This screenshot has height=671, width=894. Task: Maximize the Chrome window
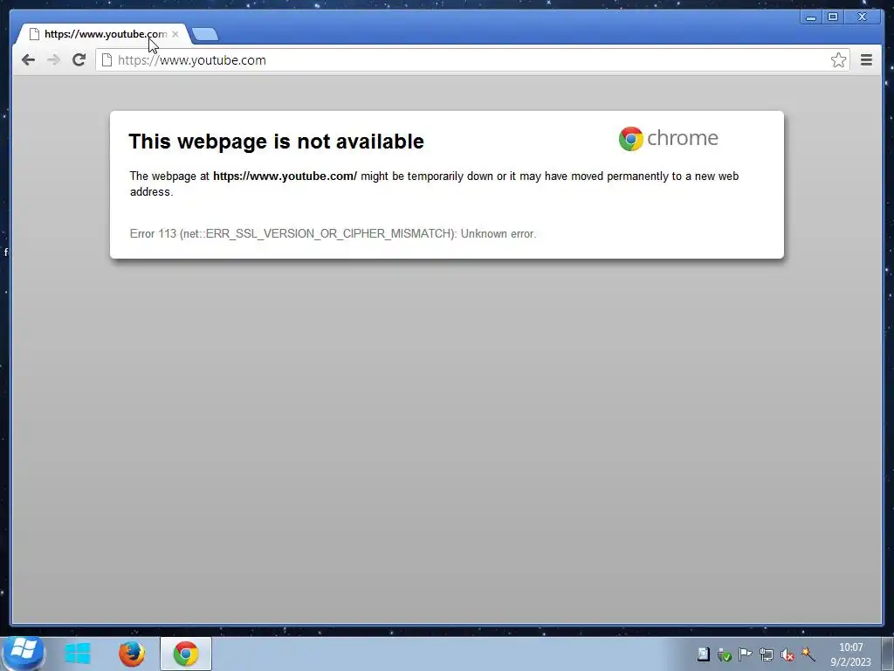click(832, 17)
